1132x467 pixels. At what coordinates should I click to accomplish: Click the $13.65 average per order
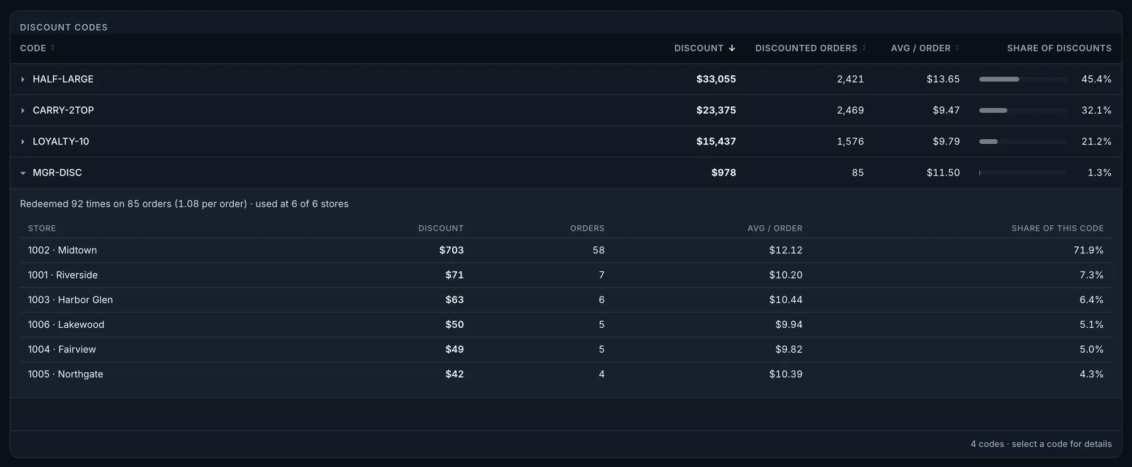[943, 79]
